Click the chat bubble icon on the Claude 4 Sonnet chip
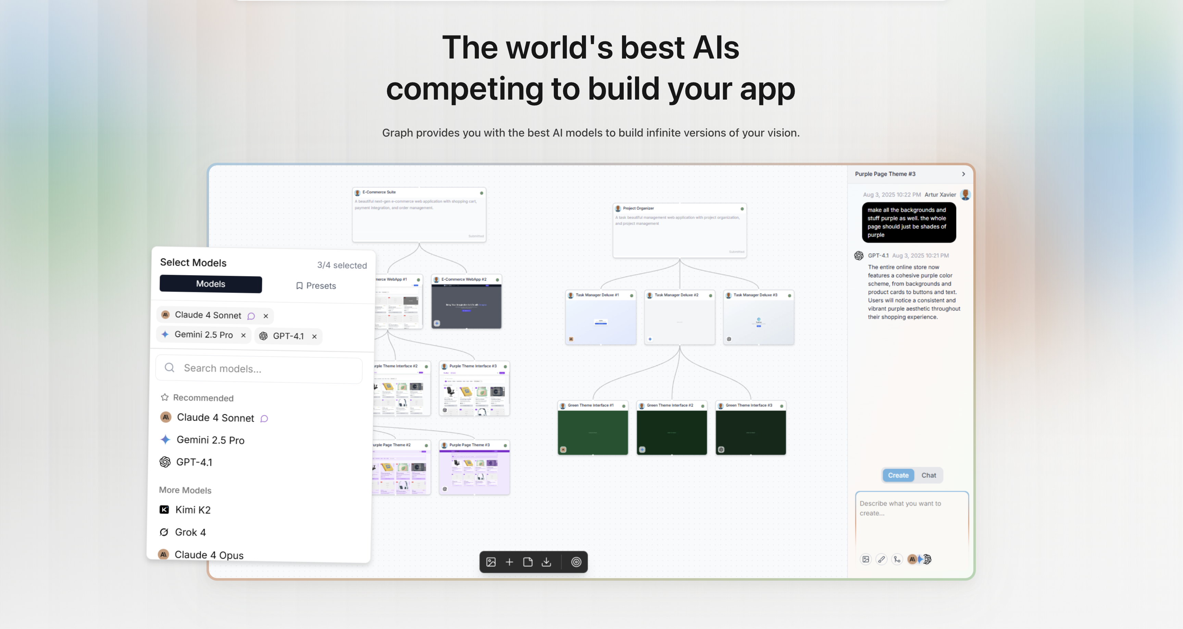1183x629 pixels. (x=251, y=316)
